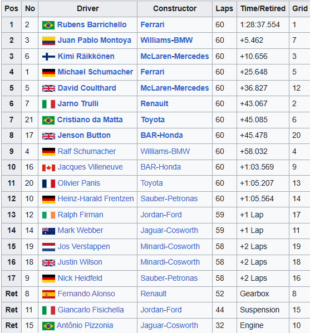Open Toyota link in da Matta's row

[153, 120]
